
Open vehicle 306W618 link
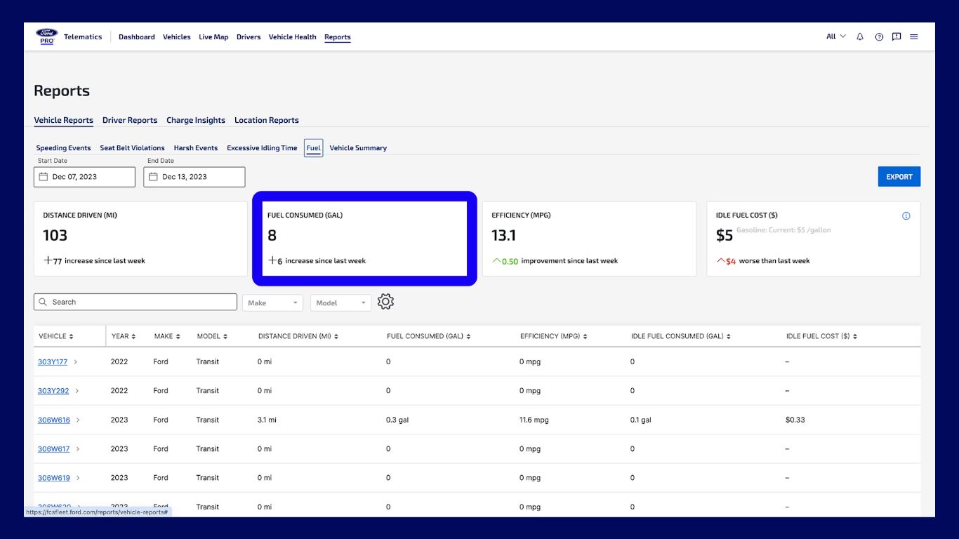(54, 420)
